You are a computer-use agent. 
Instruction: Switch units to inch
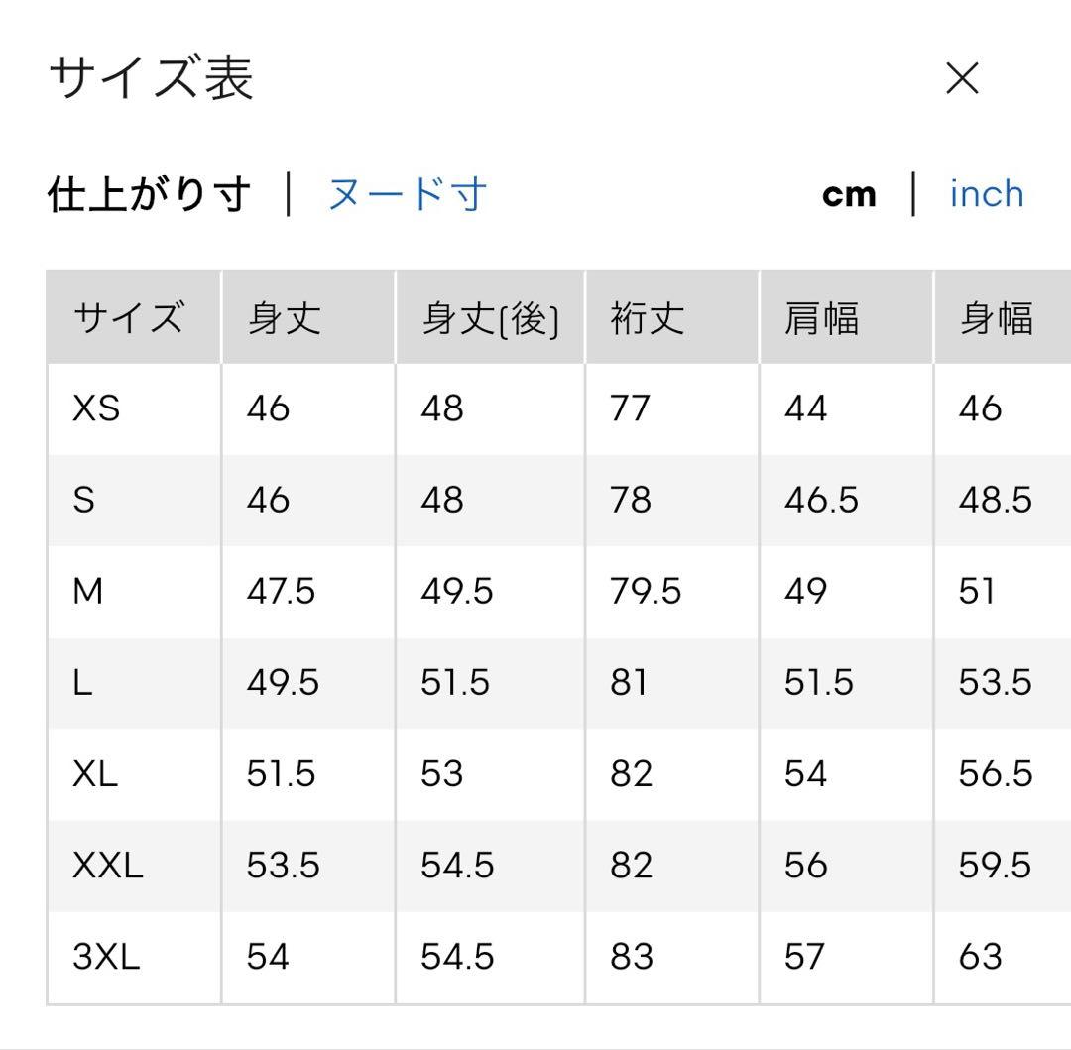[x=987, y=194]
